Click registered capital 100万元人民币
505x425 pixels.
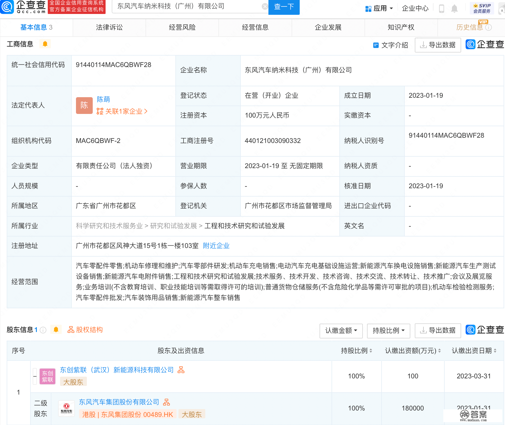[x=267, y=115]
